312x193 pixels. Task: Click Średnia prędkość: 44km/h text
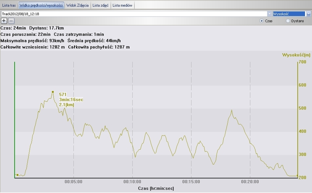click(x=94, y=41)
